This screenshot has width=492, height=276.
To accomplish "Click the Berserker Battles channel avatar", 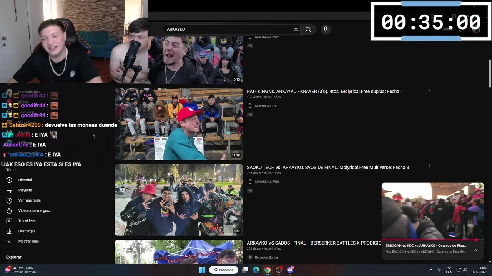I will [x=250, y=257].
